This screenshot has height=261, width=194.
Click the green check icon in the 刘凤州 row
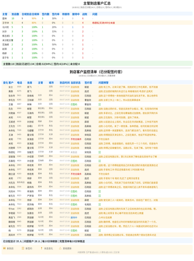coord(100,192)
